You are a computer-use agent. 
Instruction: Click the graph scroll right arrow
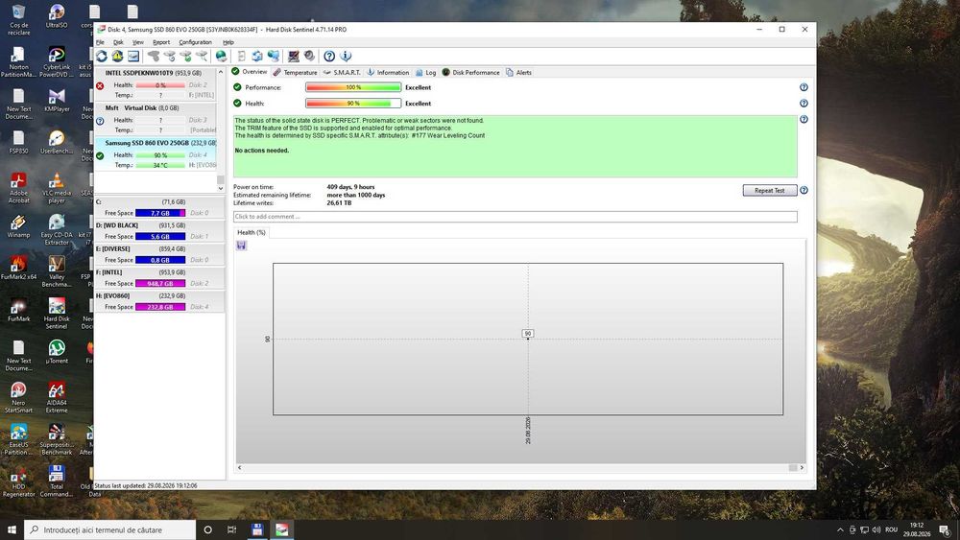tap(802, 468)
